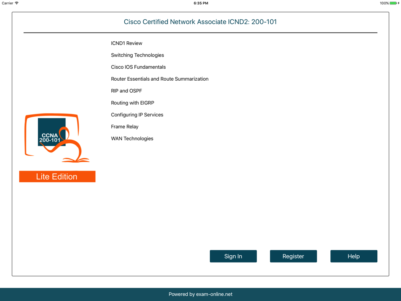
Task: Select the RIP and OSPF topic
Action: [126, 91]
